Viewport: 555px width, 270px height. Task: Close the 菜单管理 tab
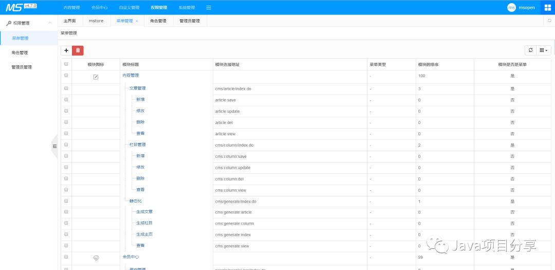pyautogui.click(x=137, y=21)
